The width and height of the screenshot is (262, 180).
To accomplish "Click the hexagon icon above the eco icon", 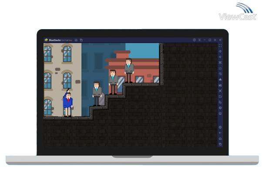I will pos(220,108).
